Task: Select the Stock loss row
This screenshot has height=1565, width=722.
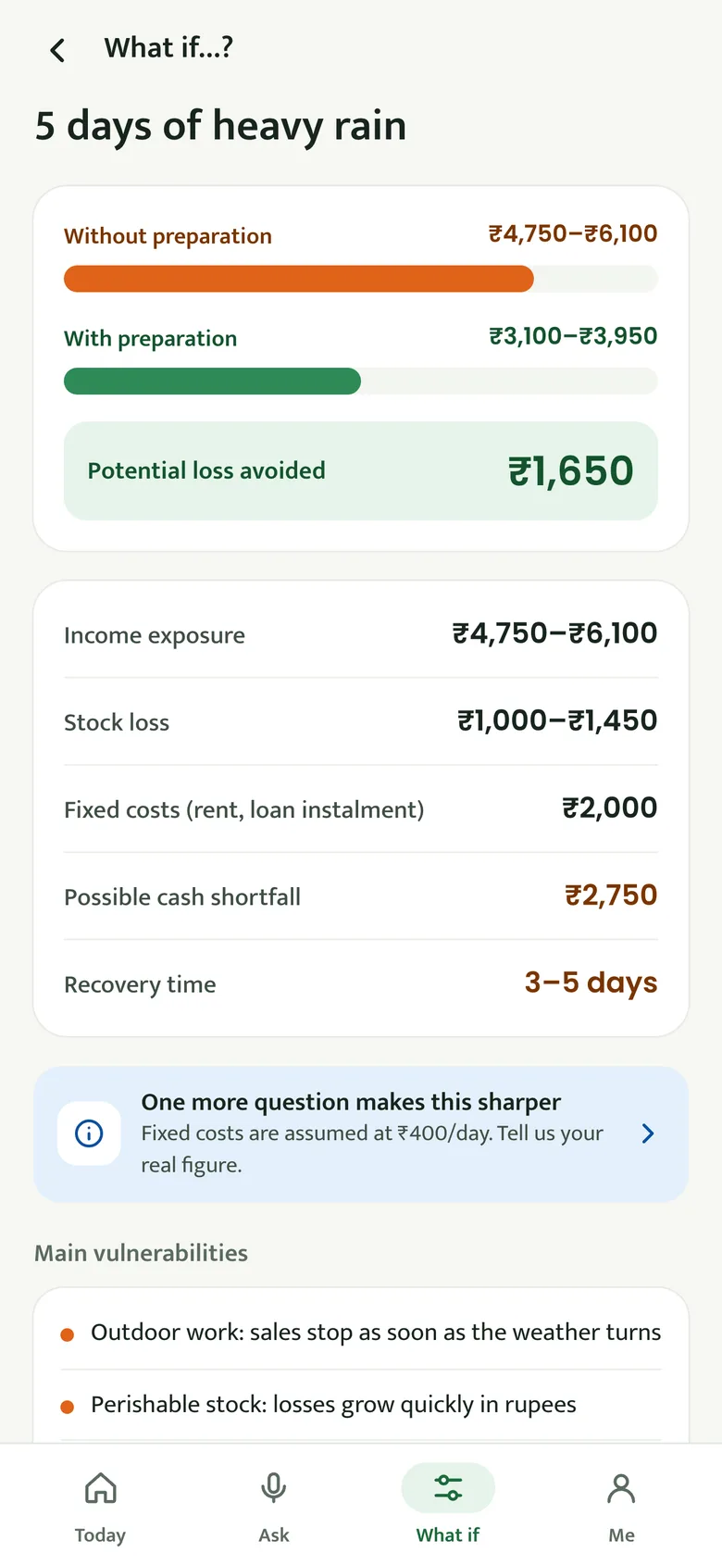Action: click(x=361, y=721)
